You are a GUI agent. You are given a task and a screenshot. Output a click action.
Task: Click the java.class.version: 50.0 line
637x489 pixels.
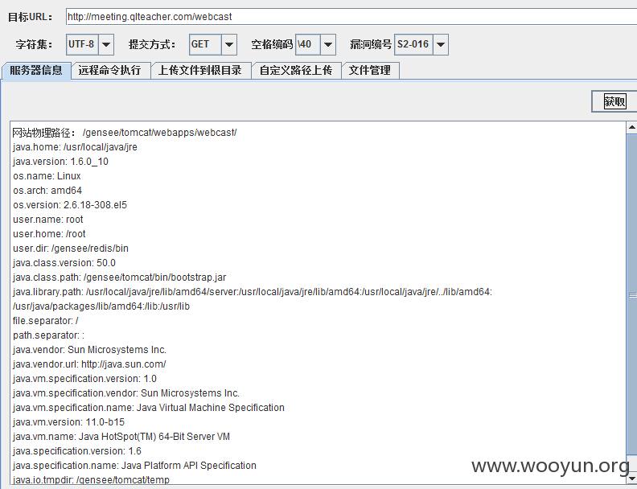[64, 263]
